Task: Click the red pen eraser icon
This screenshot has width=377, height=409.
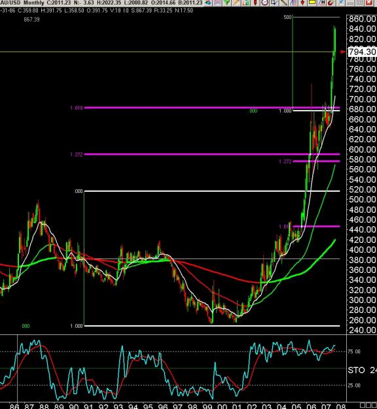Action: pyautogui.click(x=331, y=3)
